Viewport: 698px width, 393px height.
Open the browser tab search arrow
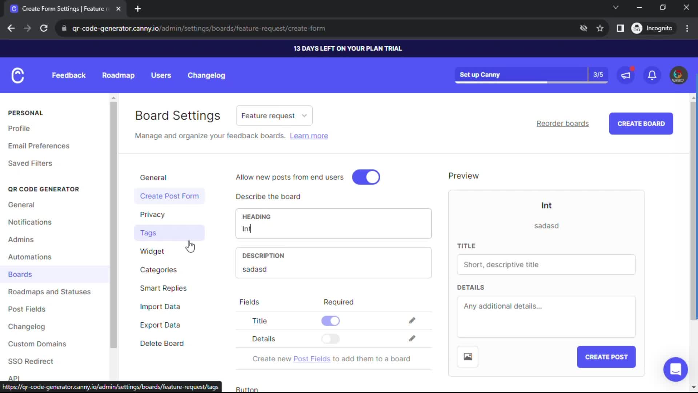(x=616, y=7)
